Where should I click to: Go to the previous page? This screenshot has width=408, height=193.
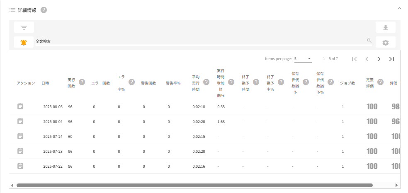[x=367, y=59]
